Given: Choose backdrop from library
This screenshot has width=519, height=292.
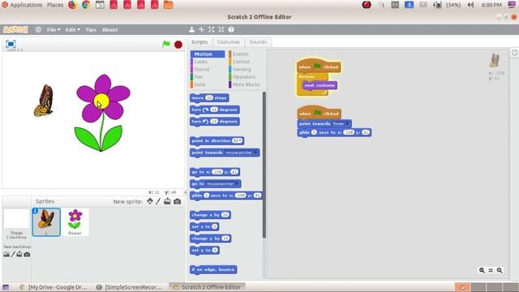Looking at the screenshot, I should pos(6,254).
